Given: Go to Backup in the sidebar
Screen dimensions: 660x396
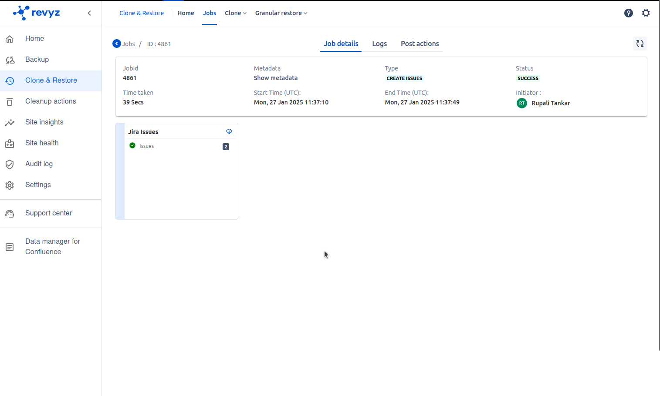Looking at the screenshot, I should point(37,60).
